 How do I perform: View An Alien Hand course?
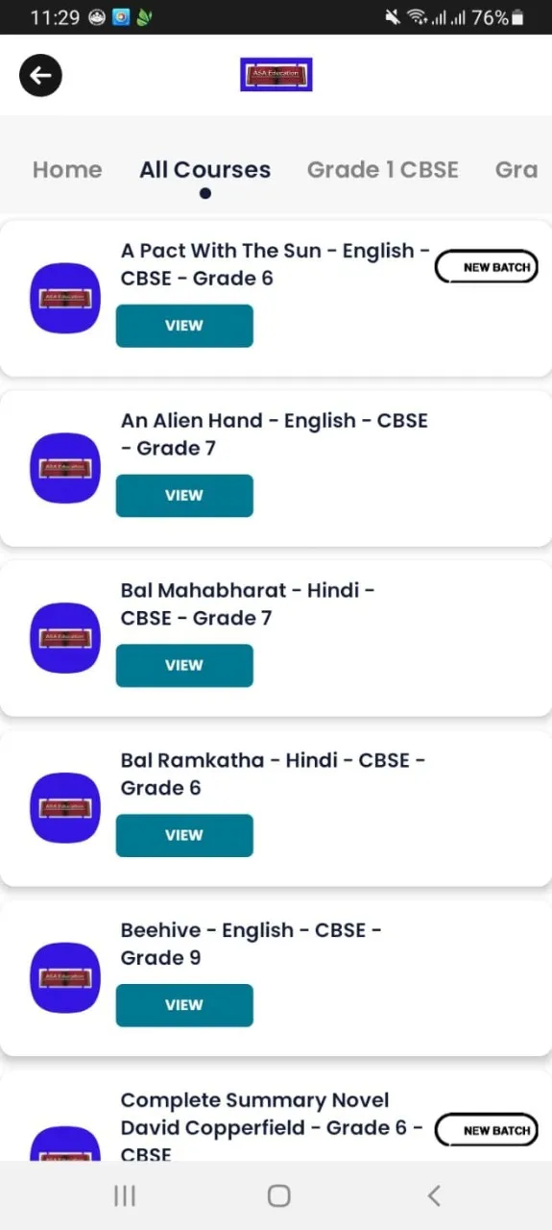184,496
